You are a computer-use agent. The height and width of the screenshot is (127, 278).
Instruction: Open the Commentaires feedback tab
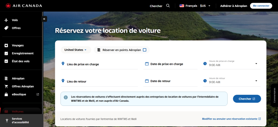pyautogui.click(x=275, y=95)
